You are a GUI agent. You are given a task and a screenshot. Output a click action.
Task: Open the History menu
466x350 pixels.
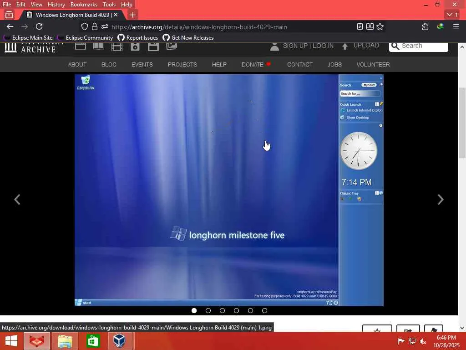(x=56, y=5)
